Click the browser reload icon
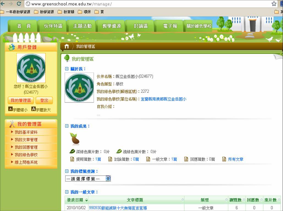The width and height of the screenshot is (283, 211). pos(19,4)
